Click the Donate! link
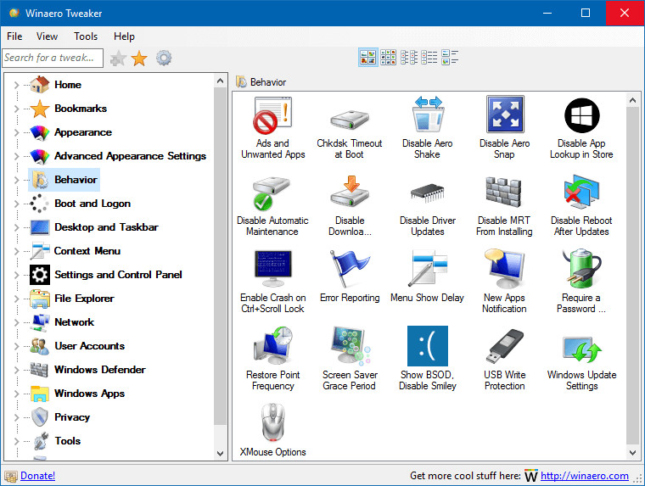This screenshot has width=645, height=486. click(38, 476)
